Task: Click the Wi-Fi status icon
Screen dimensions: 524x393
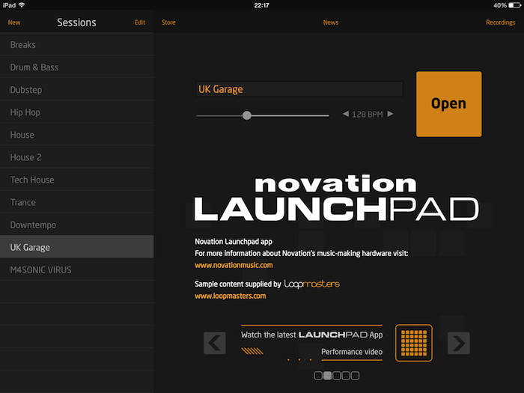Action: tap(22, 5)
